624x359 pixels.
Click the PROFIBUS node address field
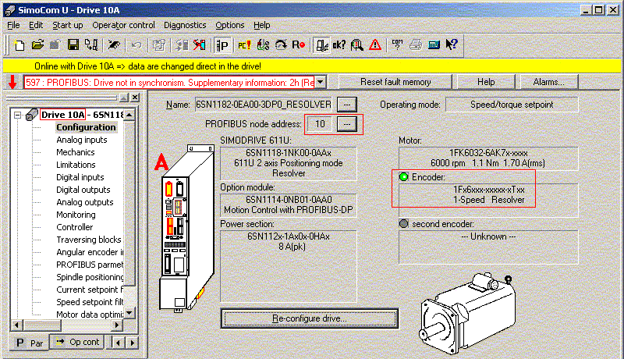tap(321, 124)
